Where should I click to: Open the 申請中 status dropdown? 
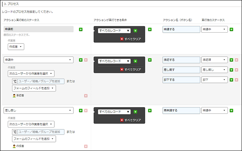(38, 60)
